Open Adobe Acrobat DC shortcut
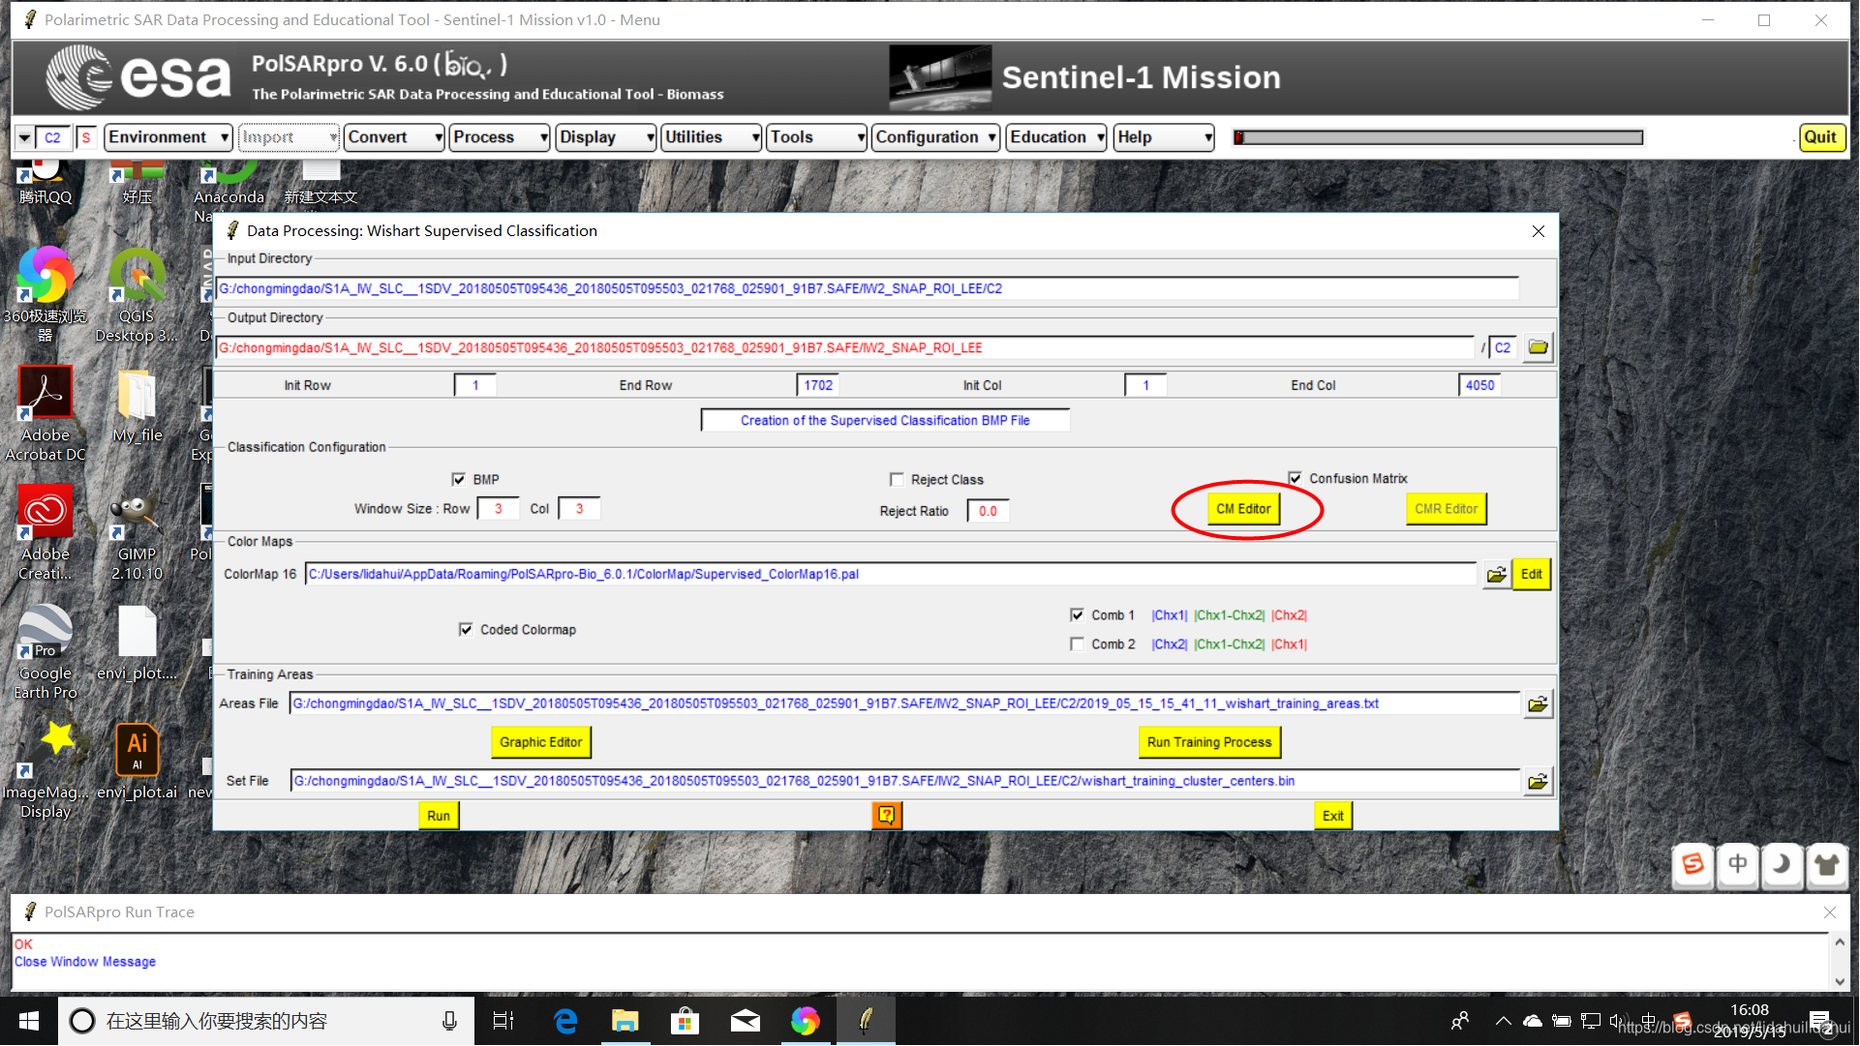 pos(45,413)
